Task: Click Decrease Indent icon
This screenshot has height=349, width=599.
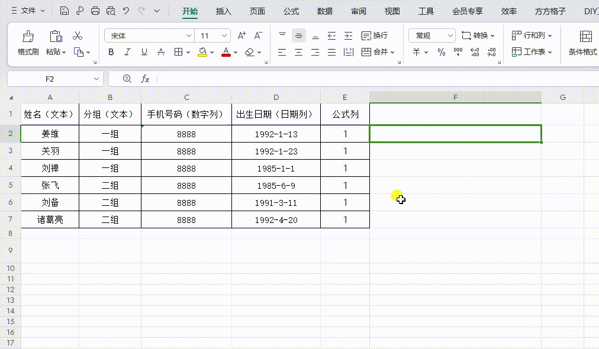Action: pyautogui.click(x=331, y=35)
